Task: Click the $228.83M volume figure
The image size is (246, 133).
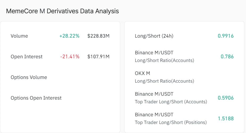Action: 98,36
